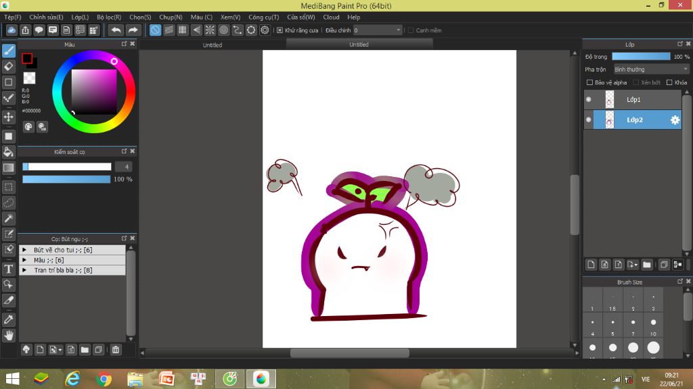
Task: Open the Chỉnh sửa(E) menu
Action: click(x=47, y=17)
